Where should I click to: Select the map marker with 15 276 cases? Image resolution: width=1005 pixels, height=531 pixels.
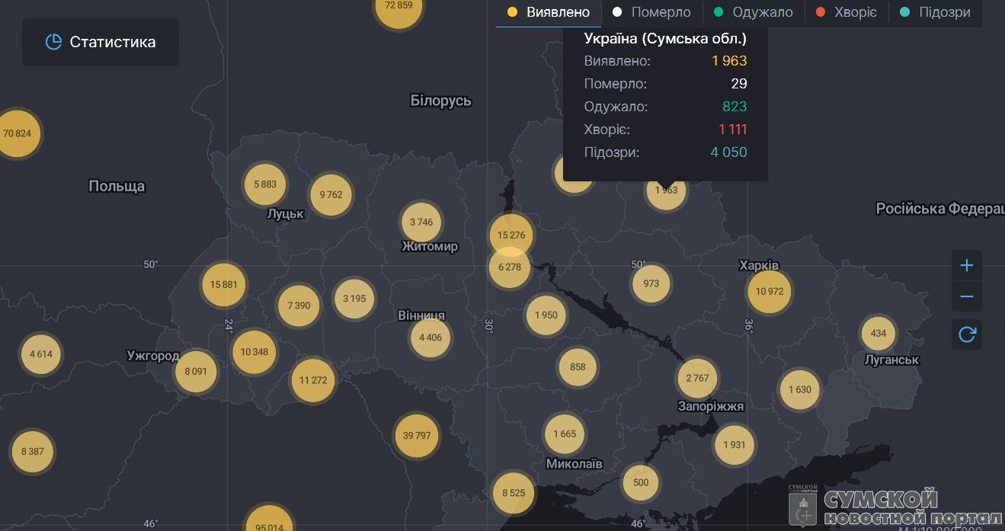click(511, 233)
